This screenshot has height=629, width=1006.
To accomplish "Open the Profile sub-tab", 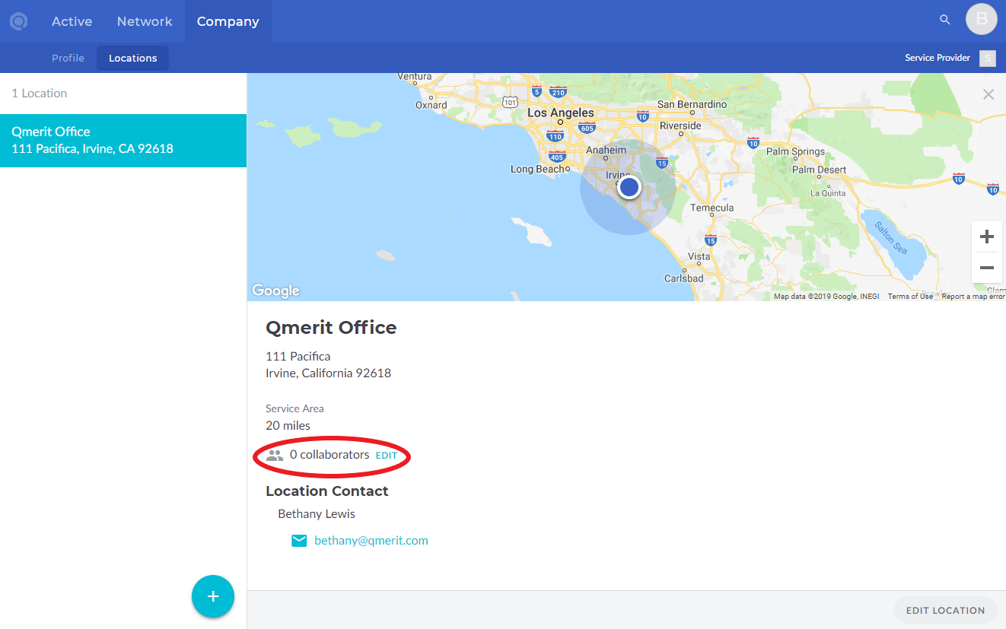I will (68, 58).
